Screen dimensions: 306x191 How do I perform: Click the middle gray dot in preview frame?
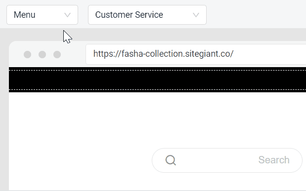tap(42, 54)
